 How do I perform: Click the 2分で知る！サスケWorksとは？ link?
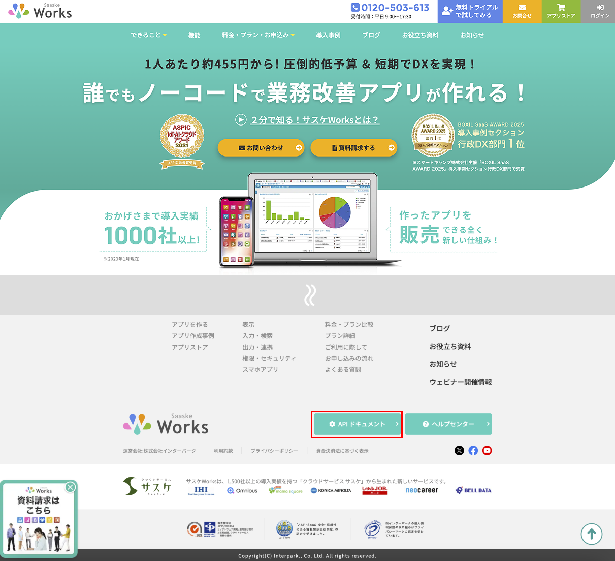coord(315,120)
